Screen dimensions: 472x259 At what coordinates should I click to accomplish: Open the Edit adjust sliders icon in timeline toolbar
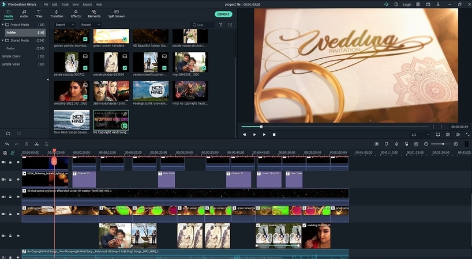[x=46, y=144]
